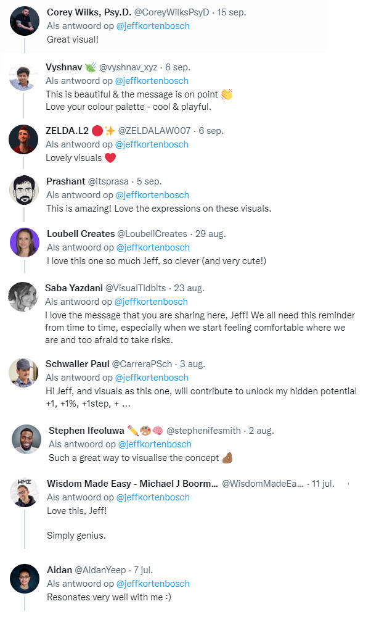Open Prashant's reply text about expressions
The image size is (371, 617).
point(158,209)
